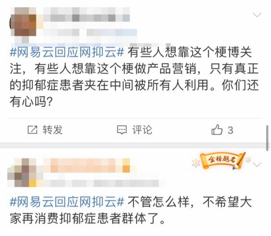The width and height of the screenshot is (271, 236).
Task: Click first post's blurred timestamp line
Action: click(90, 32)
